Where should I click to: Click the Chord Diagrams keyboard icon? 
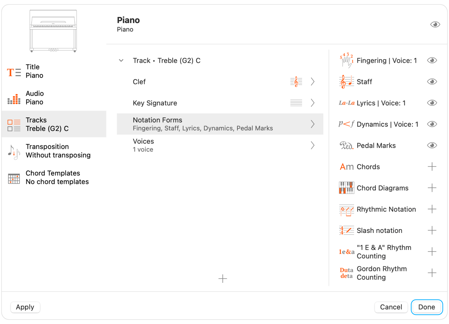pyautogui.click(x=347, y=188)
